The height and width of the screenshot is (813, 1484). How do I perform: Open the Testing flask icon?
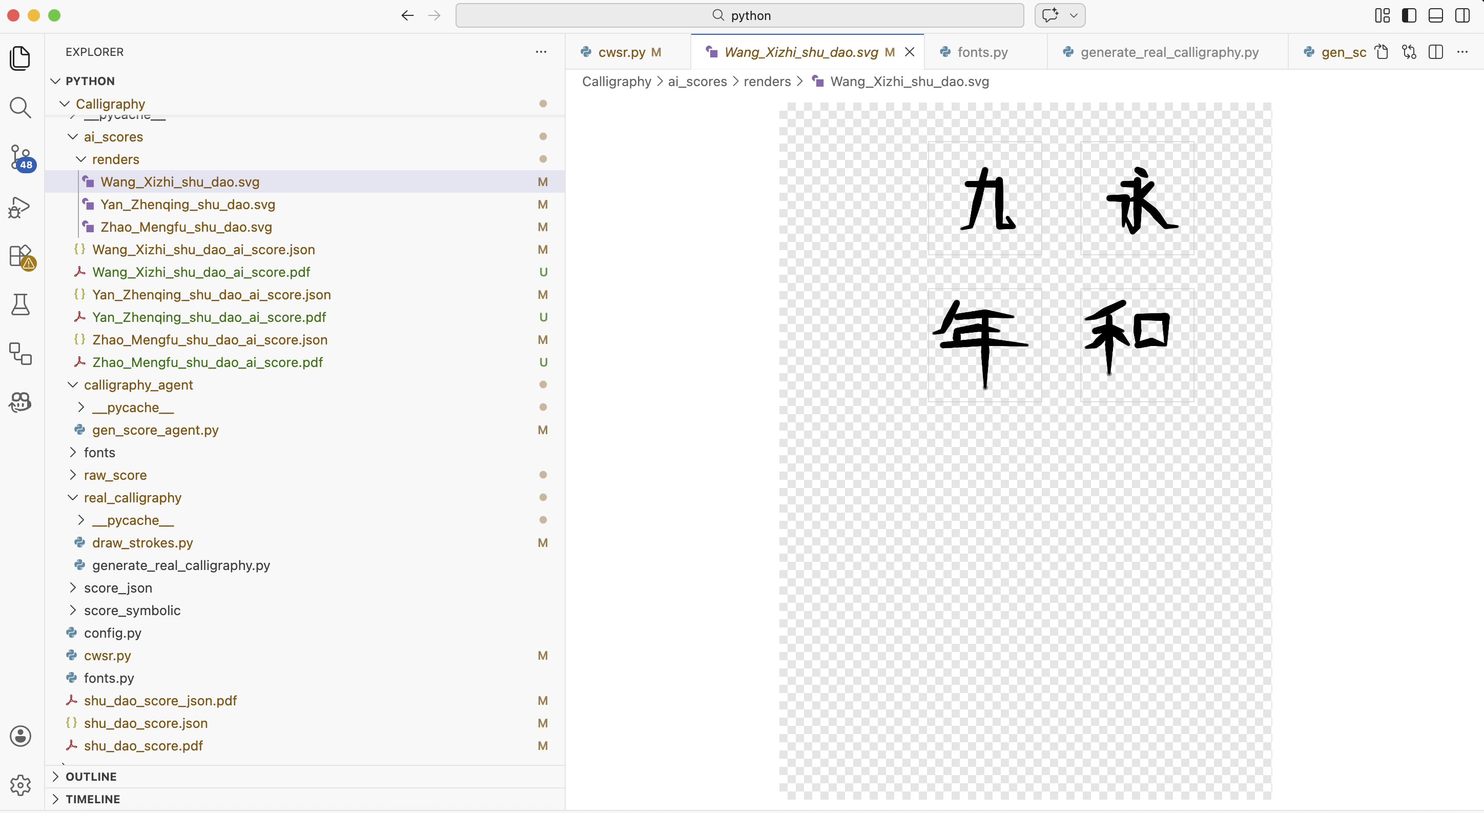[20, 305]
